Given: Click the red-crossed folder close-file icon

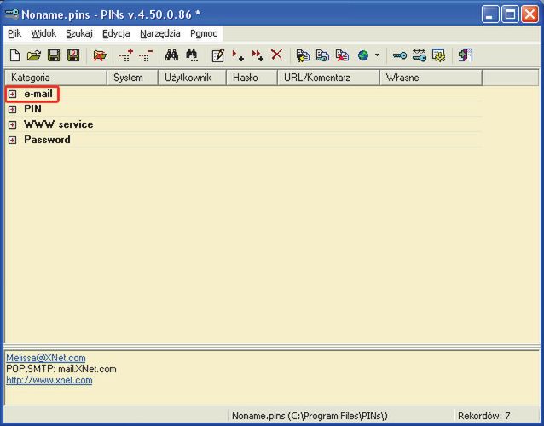Looking at the screenshot, I should point(100,55).
